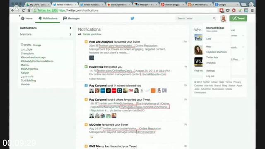Screen dimensions: 265x149
Task: Open the footer About link
Action: pyautogui.click(x=214, y=82)
